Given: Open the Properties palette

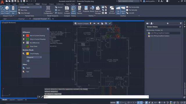Looking at the screenshot, I should 86,9.
